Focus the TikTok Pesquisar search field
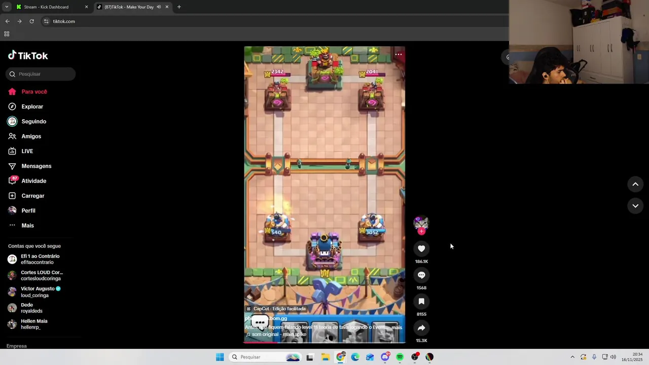Image resolution: width=649 pixels, height=365 pixels. 41,74
